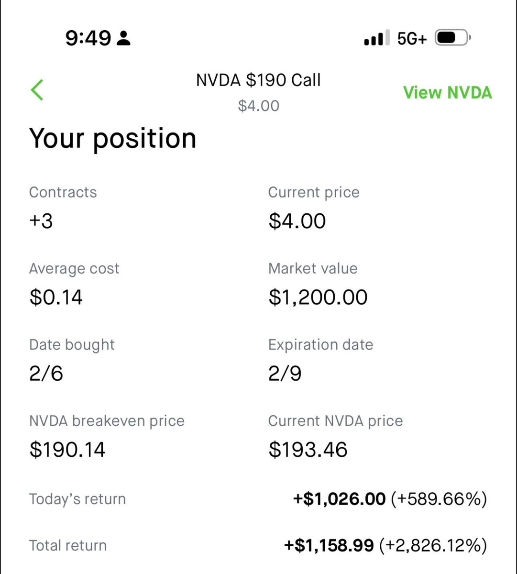
Task: Tap the 5G+ network indicator
Action: click(x=411, y=39)
